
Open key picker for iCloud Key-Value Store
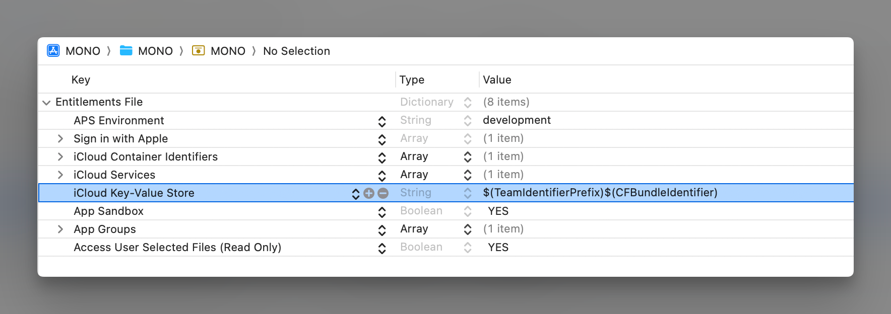[356, 194]
